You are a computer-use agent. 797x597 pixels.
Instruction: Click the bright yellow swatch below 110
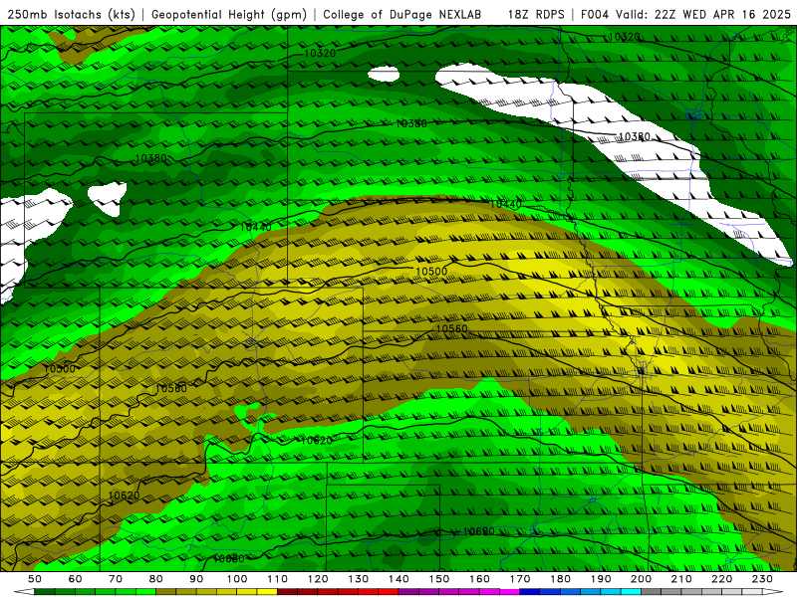pyautogui.click(x=267, y=592)
